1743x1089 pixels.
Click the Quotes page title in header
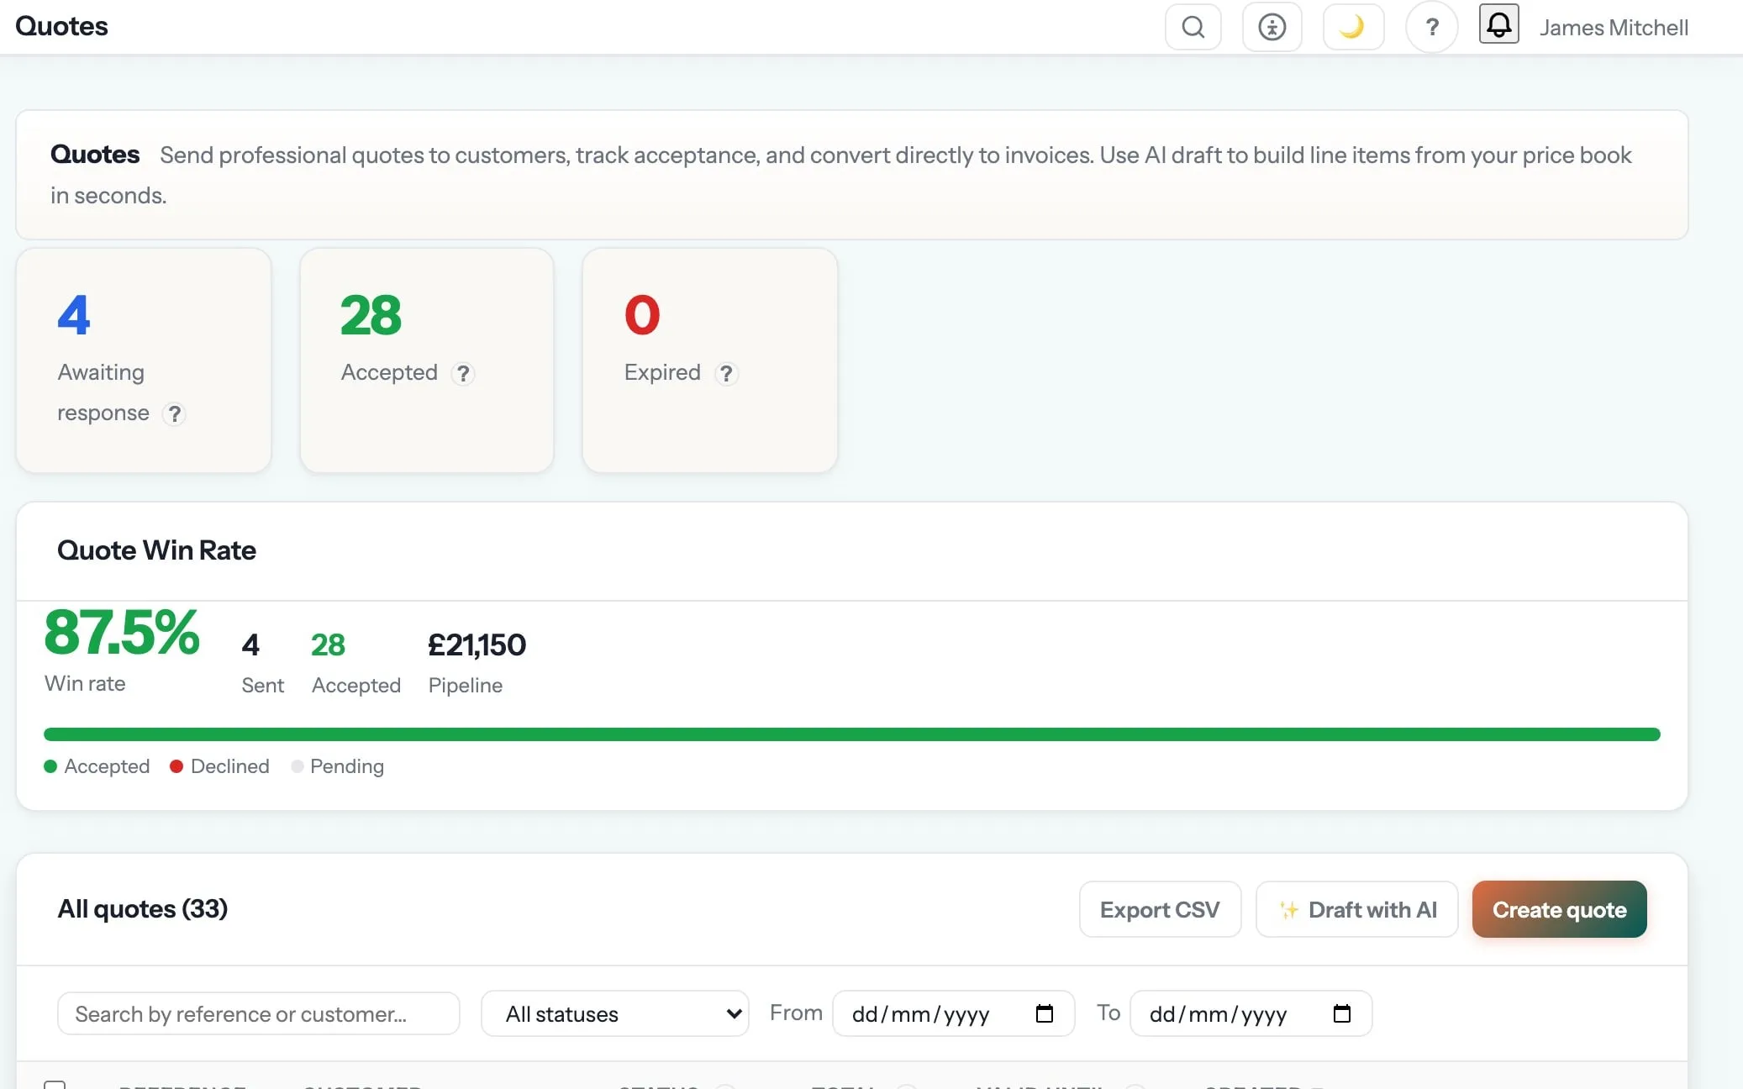(61, 26)
